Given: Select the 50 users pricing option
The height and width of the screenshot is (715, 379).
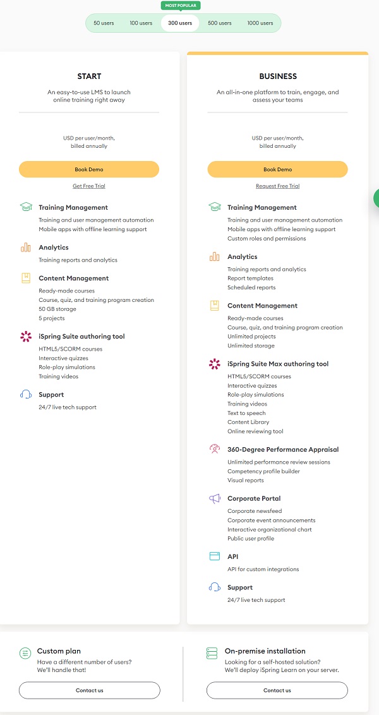Looking at the screenshot, I should pos(104,23).
